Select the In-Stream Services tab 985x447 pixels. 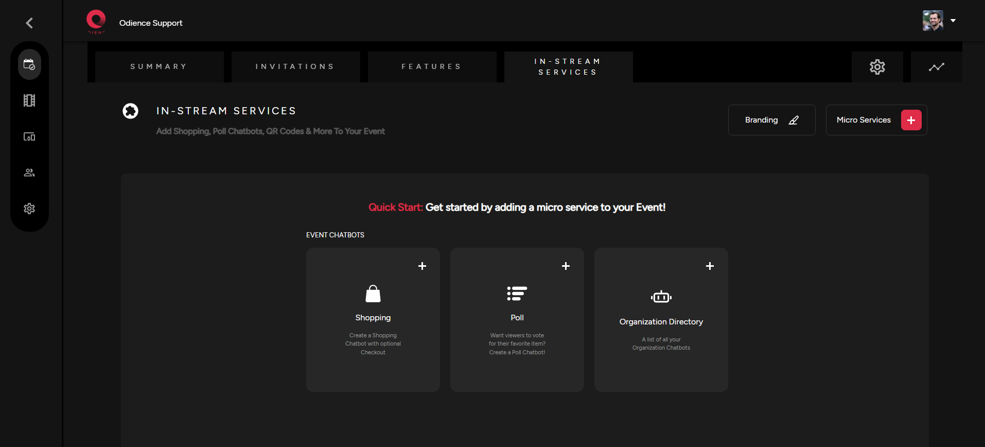coord(568,67)
